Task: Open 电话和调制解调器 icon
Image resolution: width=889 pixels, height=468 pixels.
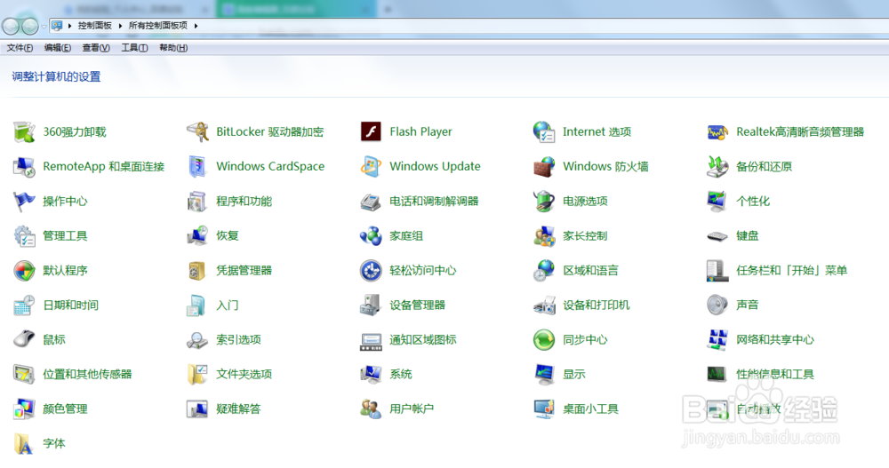Action: pos(371,201)
